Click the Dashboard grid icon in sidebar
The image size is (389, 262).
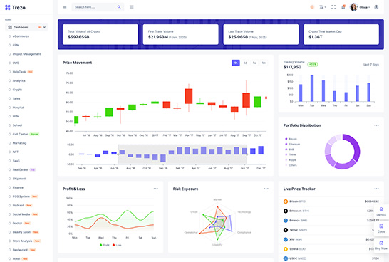[x=10, y=27]
